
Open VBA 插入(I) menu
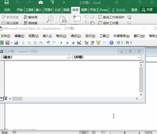47,36
